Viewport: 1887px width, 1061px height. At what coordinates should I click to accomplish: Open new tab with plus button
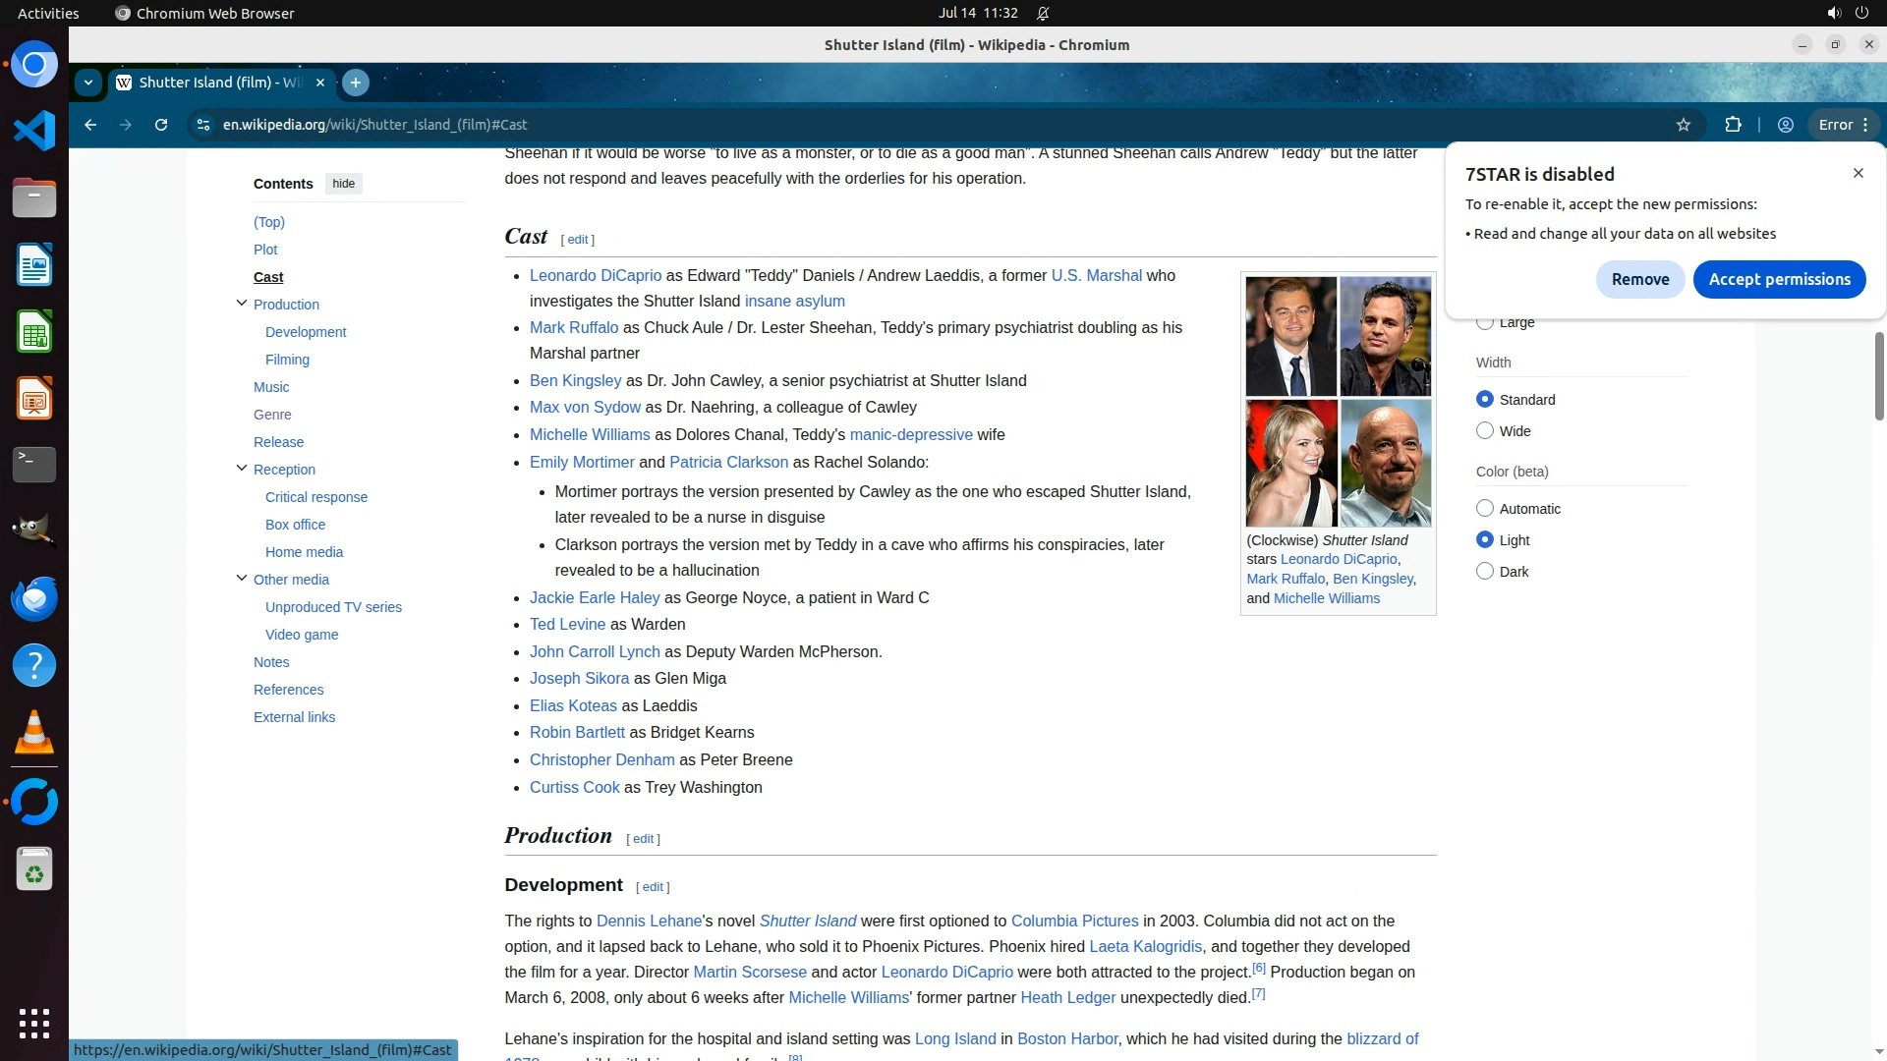point(356,83)
